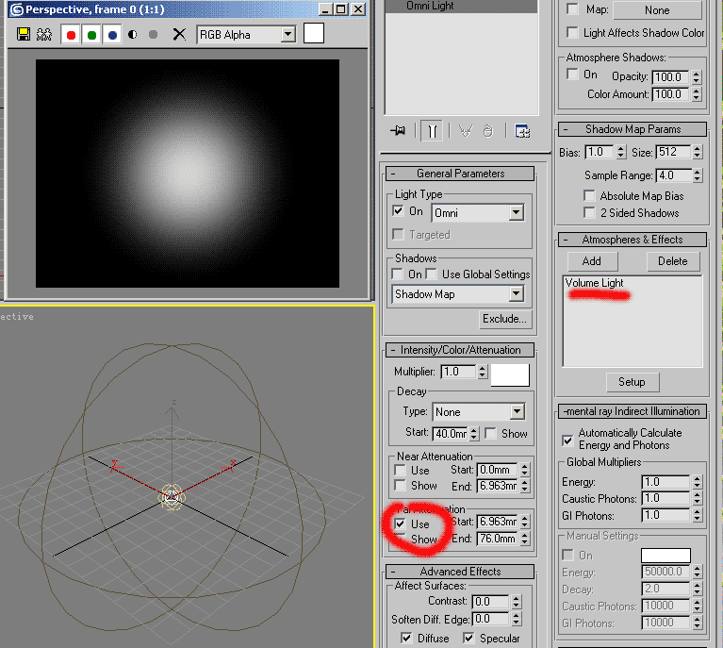723x648 pixels.
Task: Click the Add button in Atmospheres & Effects
Action: click(x=591, y=261)
